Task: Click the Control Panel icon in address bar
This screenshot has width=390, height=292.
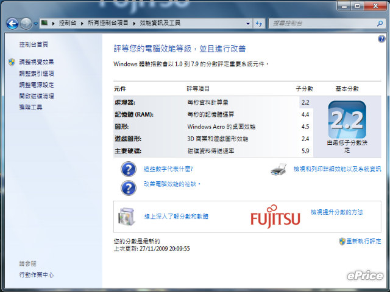Action: 44,23
